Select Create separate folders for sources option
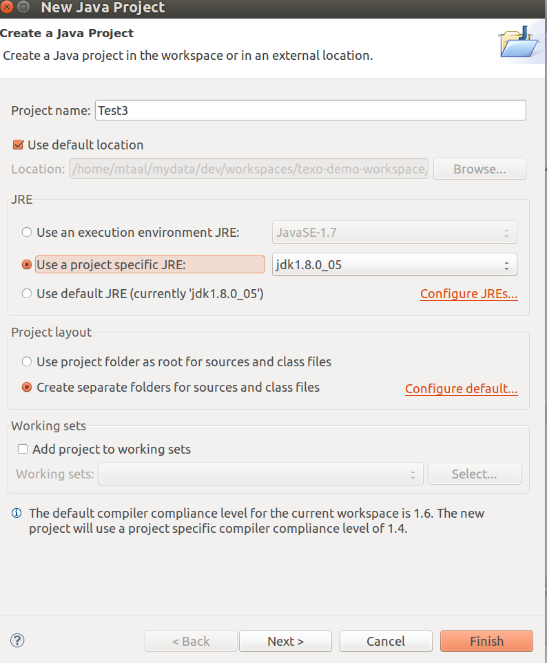Viewport: 547px width, 663px height. click(27, 388)
